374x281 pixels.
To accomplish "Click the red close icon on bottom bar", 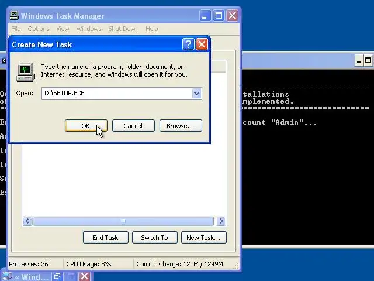I will click(x=84, y=276).
